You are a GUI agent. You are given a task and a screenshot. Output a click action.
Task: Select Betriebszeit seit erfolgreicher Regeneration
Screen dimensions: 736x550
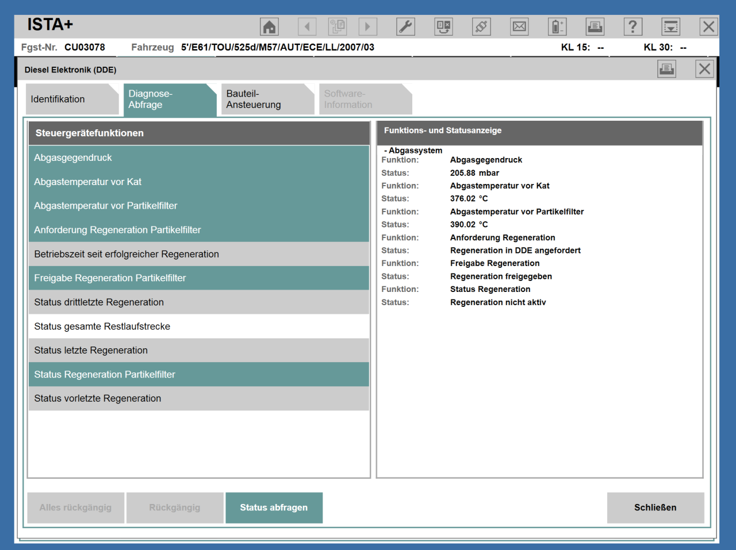click(x=199, y=254)
